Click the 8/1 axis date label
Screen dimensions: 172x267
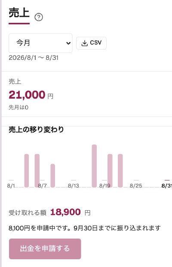click(x=11, y=186)
